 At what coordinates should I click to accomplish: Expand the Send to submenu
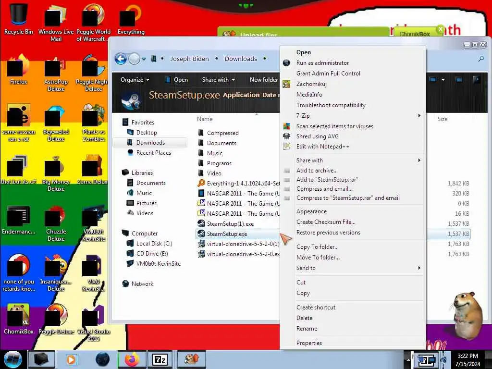click(353, 268)
